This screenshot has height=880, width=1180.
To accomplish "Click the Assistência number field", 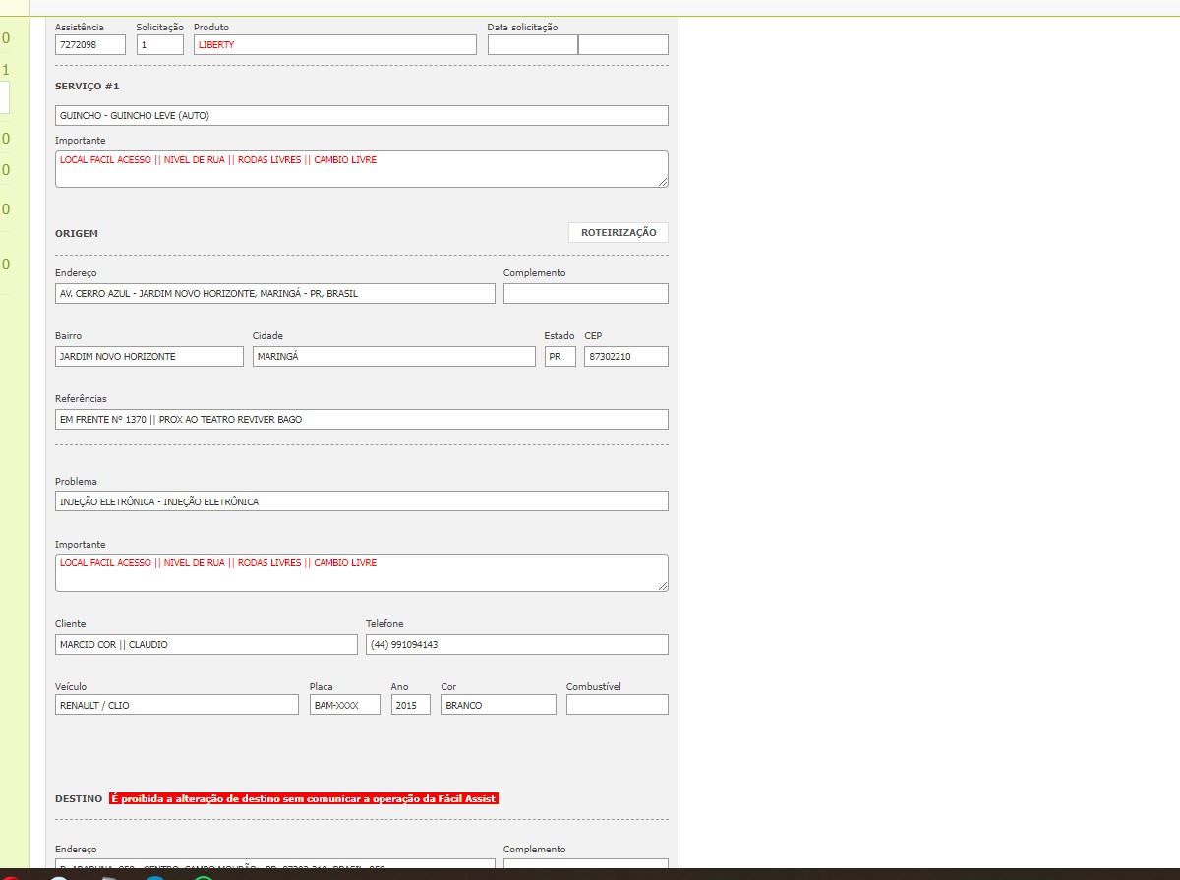I will pyautogui.click(x=89, y=45).
